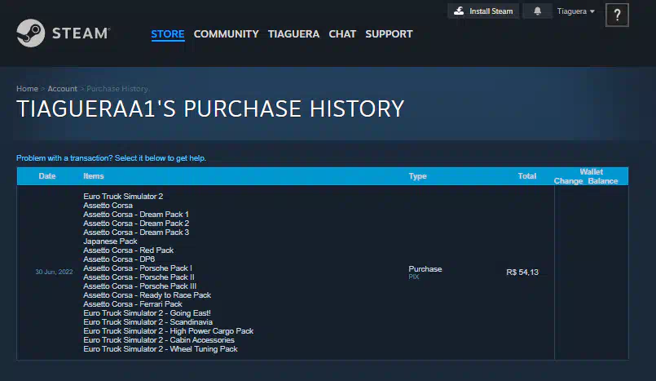Select Assetto Corsa - Porsche Pack I

coord(138,268)
